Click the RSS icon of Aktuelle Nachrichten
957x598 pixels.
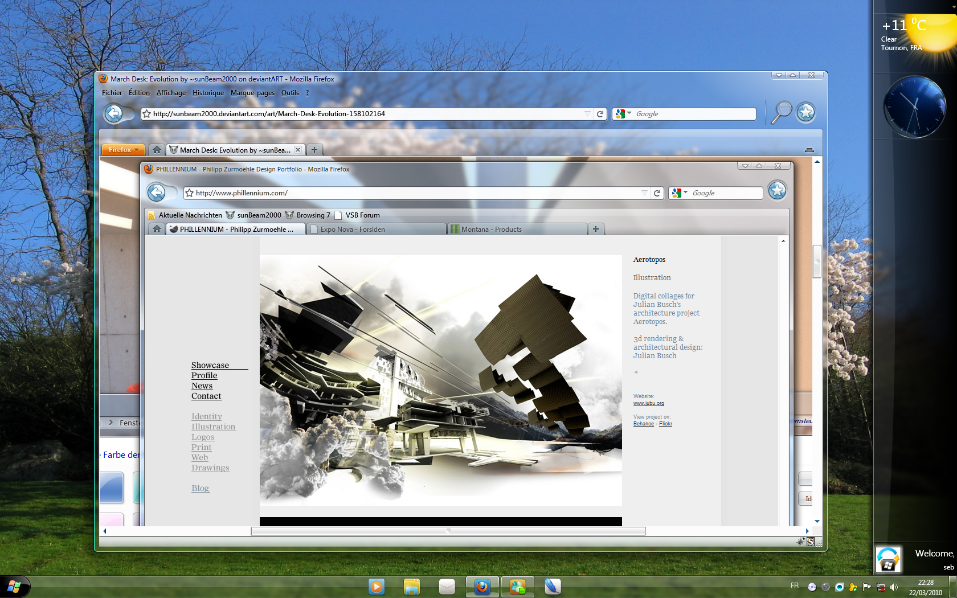pos(152,215)
